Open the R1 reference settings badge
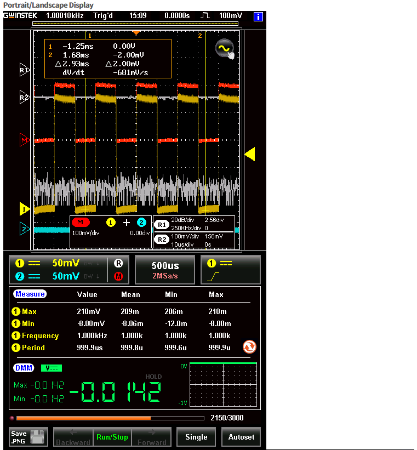Screen dimensions: 417x450 (162, 225)
